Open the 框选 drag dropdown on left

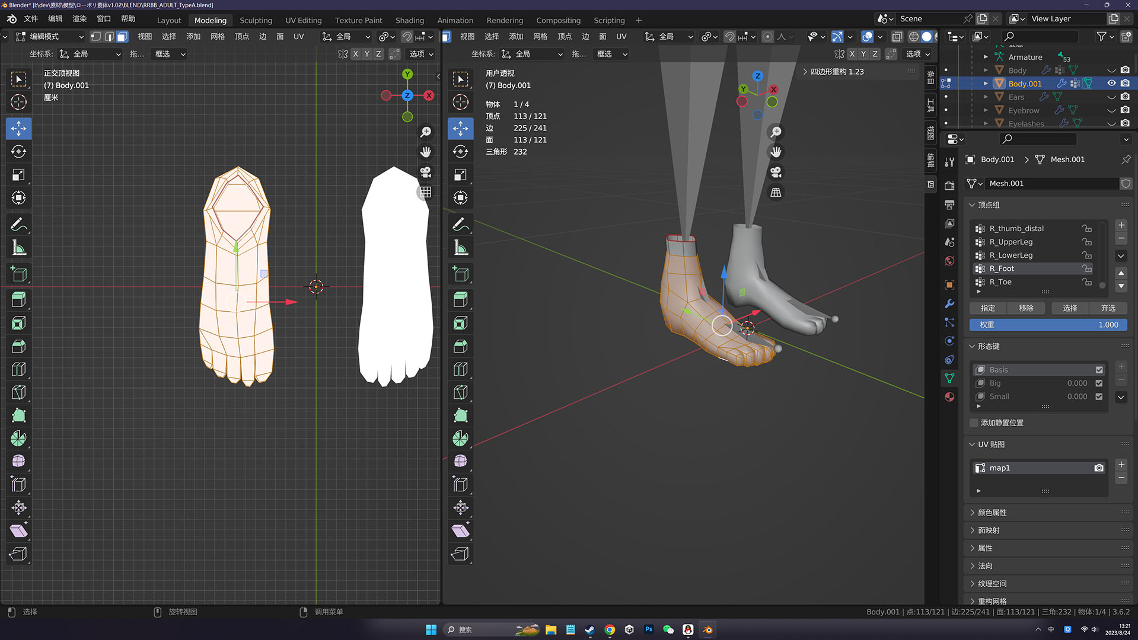(170, 54)
